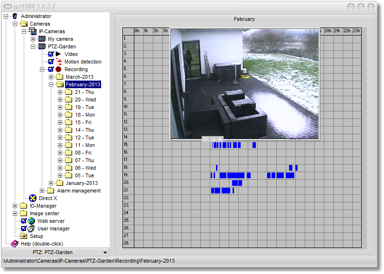Collapse the Recording node

tap(42, 69)
